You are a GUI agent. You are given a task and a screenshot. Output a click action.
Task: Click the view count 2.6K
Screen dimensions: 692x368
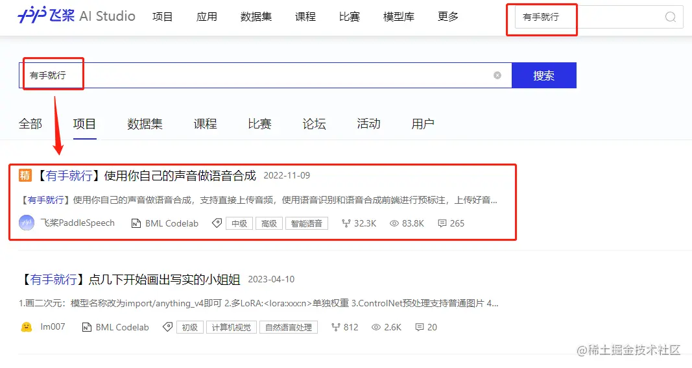tap(393, 327)
